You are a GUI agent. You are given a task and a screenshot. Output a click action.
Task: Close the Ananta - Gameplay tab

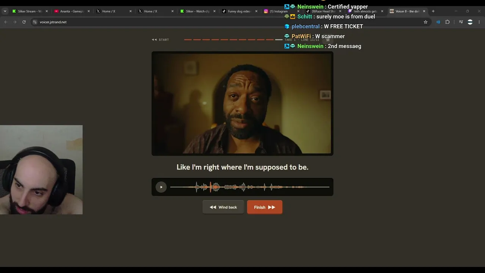(x=89, y=11)
